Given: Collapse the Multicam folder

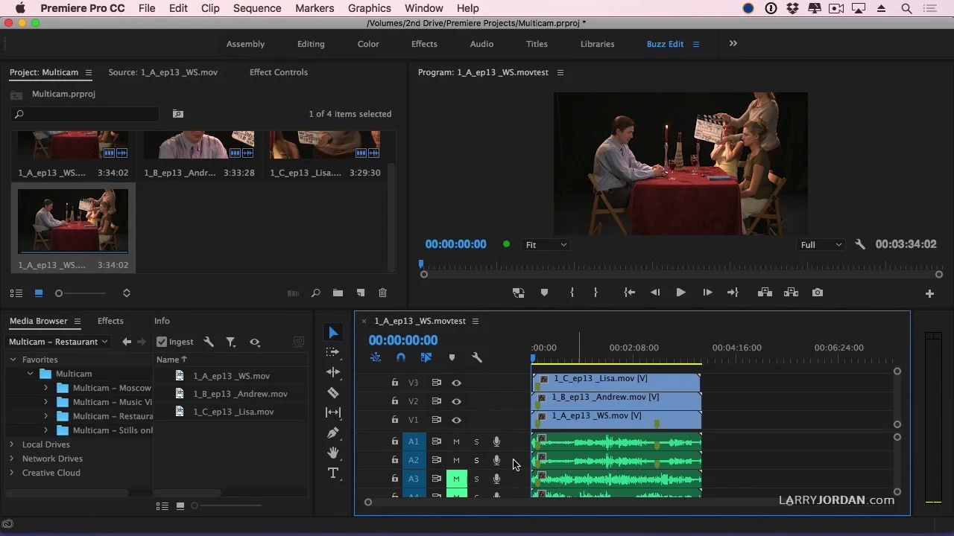Looking at the screenshot, I should 31,374.
